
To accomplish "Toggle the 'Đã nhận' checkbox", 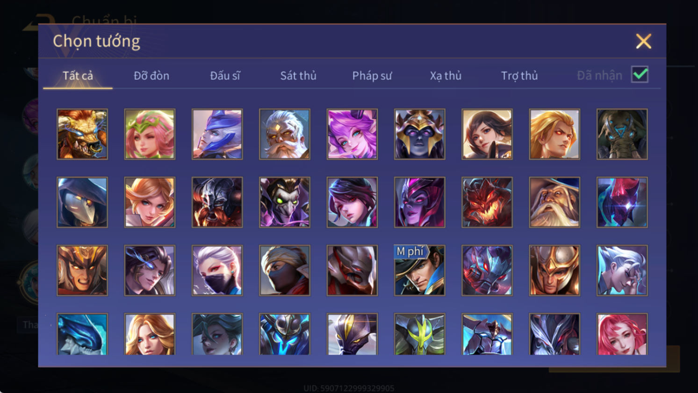I will point(640,74).
